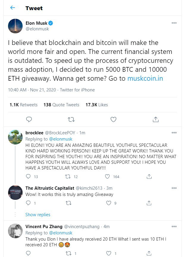Reply to brocklee's comment
Screen dimensions: 185x257
tap(29, 177)
